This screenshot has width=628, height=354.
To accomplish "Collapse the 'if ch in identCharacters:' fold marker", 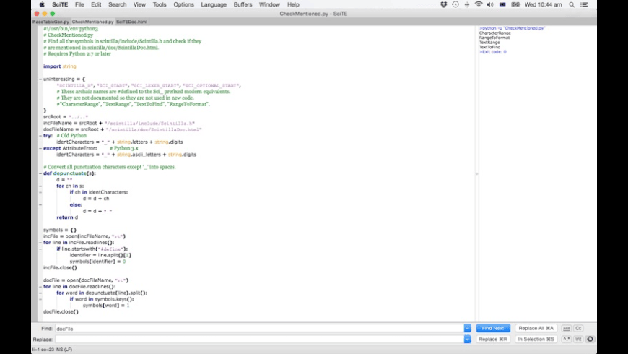I will [x=40, y=192].
